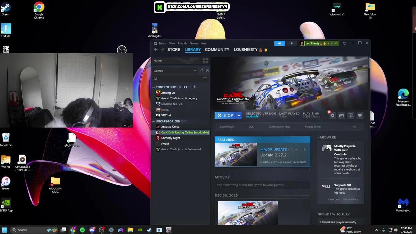Show hidden system tray icons chevron
This screenshot has width=416, height=234.
(376, 230)
